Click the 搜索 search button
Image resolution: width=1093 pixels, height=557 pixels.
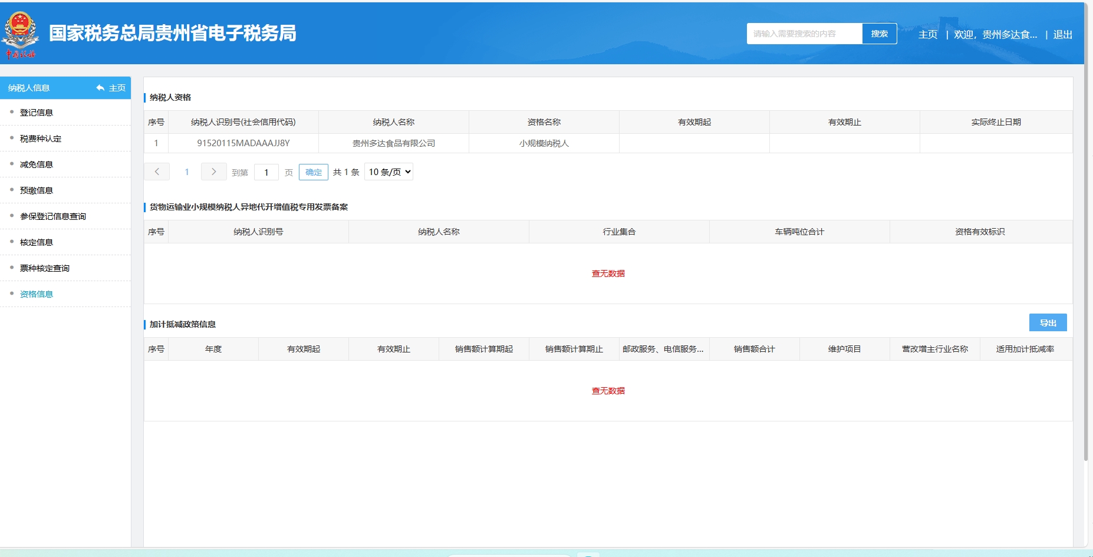(x=879, y=34)
